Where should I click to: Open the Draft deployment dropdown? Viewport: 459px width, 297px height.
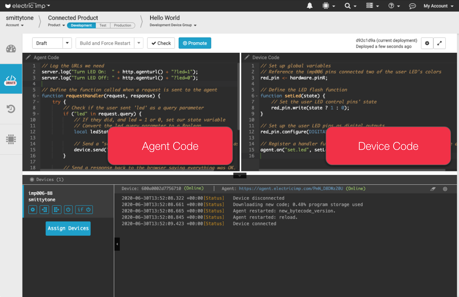tap(67, 43)
